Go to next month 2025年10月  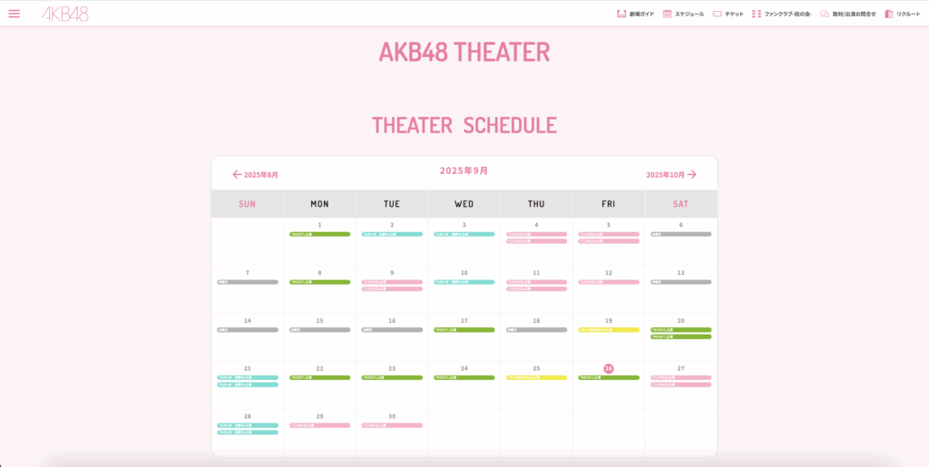[x=671, y=174]
